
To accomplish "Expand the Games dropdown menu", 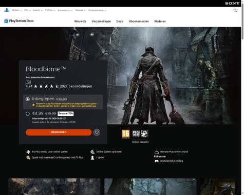I will [37, 10].
